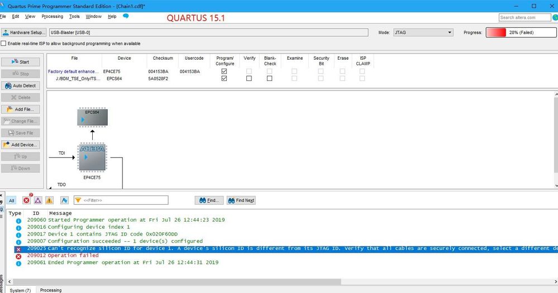The height and width of the screenshot is (293, 558).
Task: Toggle Program/Configure for EPCS64 row
Action: click(224, 79)
